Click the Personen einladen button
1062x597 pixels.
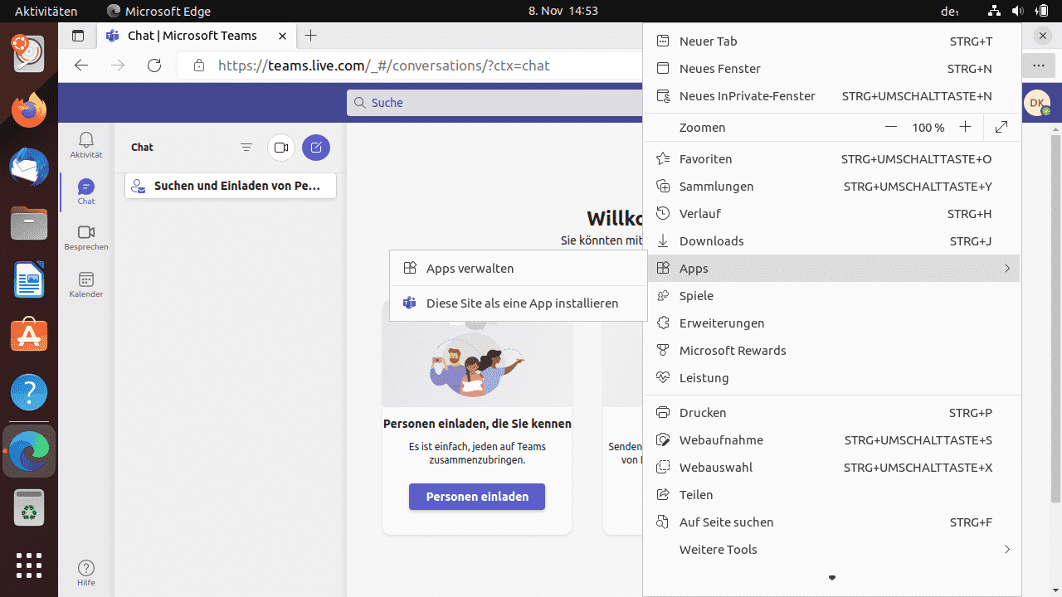[477, 497]
